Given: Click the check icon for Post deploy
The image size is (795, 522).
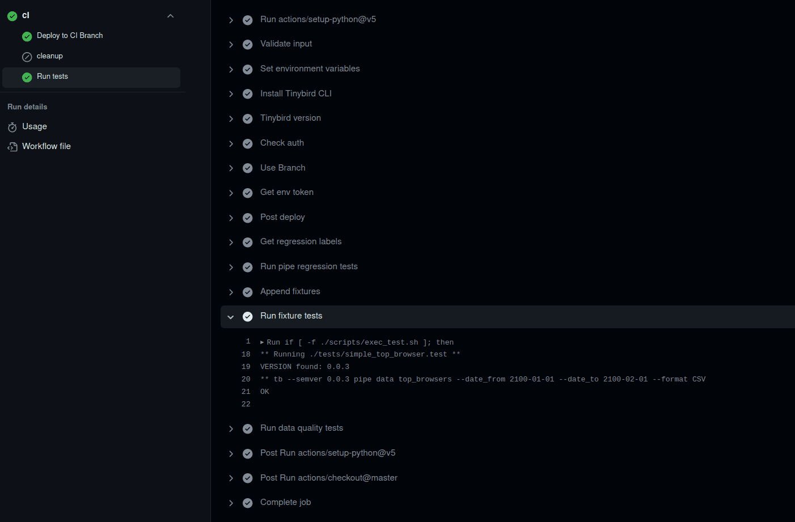Looking at the screenshot, I should click(x=248, y=218).
